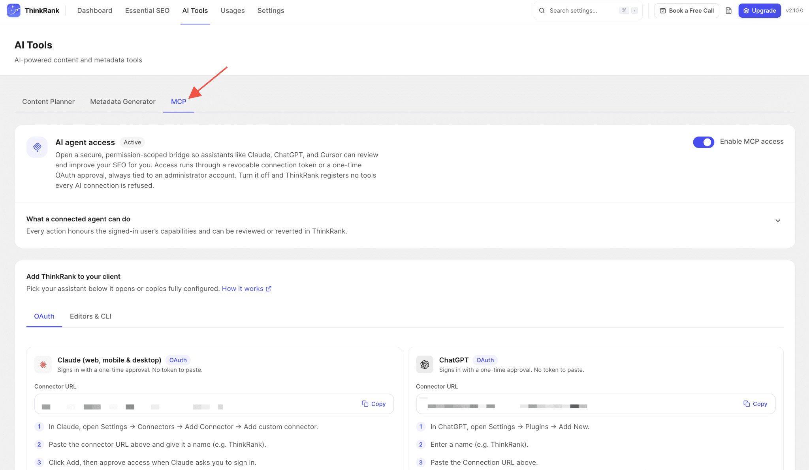The width and height of the screenshot is (809, 470).
Task: Click the calendar icon in Book a Free Call
Action: (x=663, y=11)
